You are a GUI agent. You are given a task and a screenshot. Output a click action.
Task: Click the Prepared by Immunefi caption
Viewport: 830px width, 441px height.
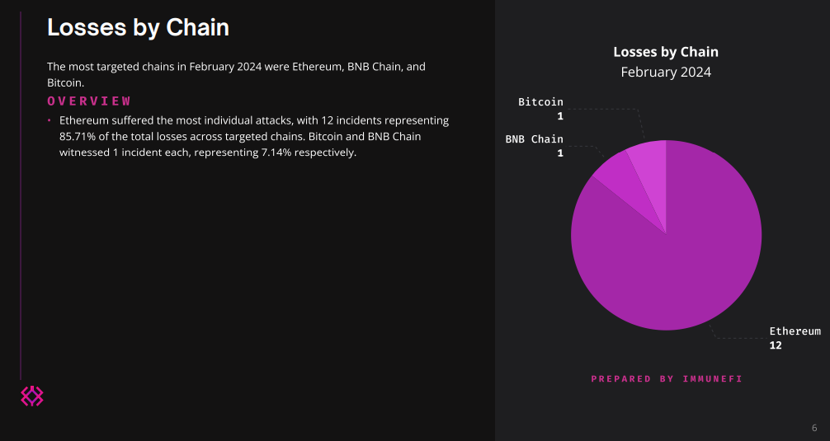[x=667, y=379]
